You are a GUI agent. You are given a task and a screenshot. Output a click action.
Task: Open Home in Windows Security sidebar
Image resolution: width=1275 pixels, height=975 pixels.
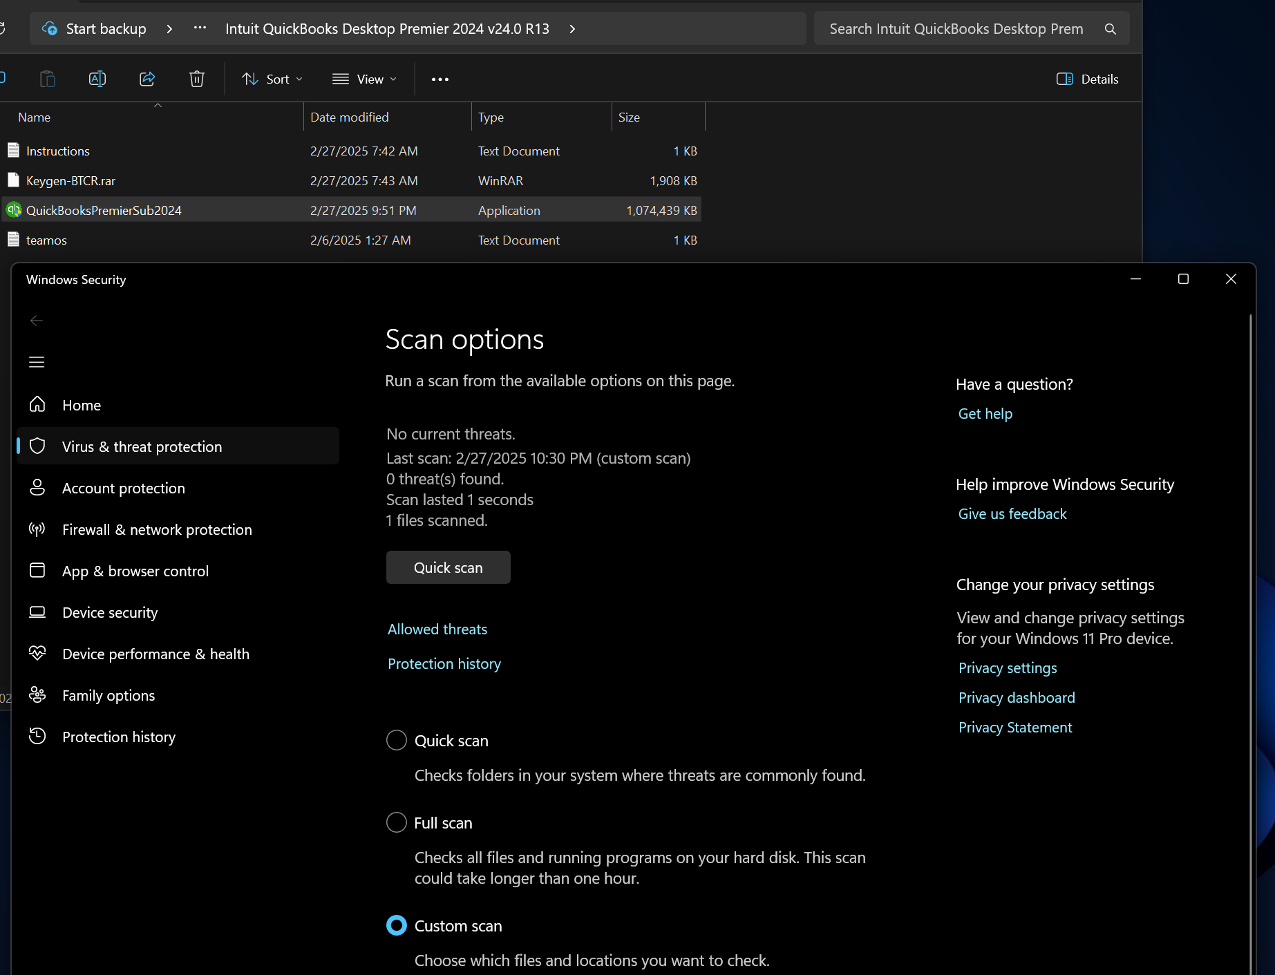point(178,405)
